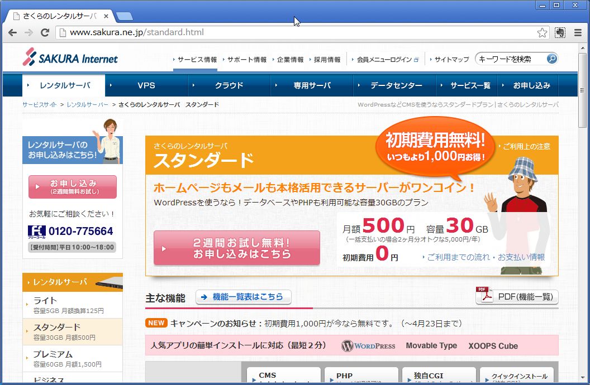Open the 専用サーバ navigation tab

[x=312, y=85]
